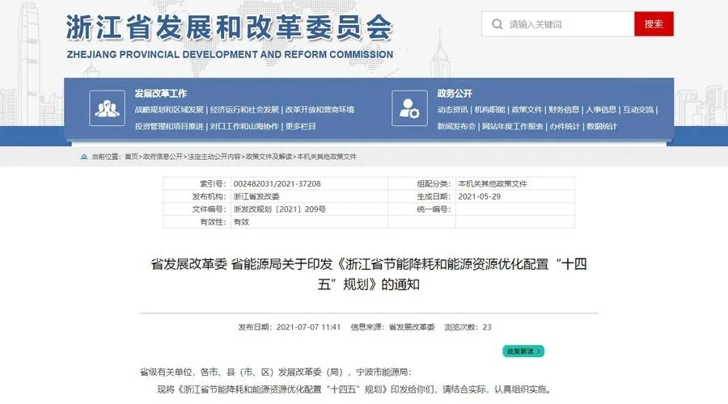Image resolution: width=728 pixels, height=404 pixels.
Task: Open 政策文件 under 政务公开
Action: coord(527,110)
